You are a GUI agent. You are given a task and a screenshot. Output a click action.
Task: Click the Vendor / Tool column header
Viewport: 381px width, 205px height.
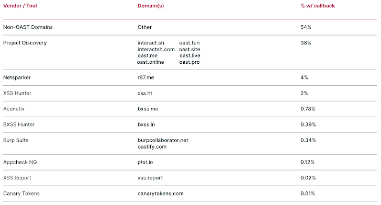pos(20,6)
